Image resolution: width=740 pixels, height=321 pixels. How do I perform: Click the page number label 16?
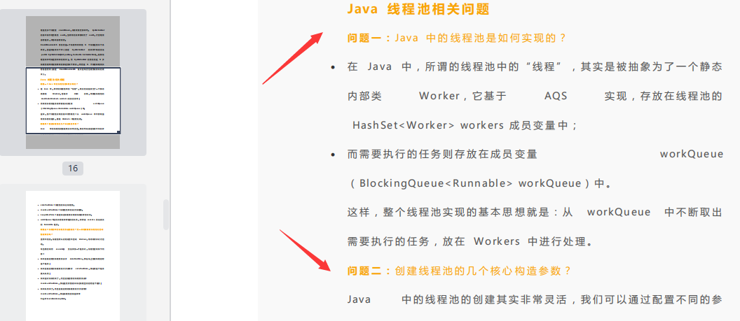[x=73, y=169]
